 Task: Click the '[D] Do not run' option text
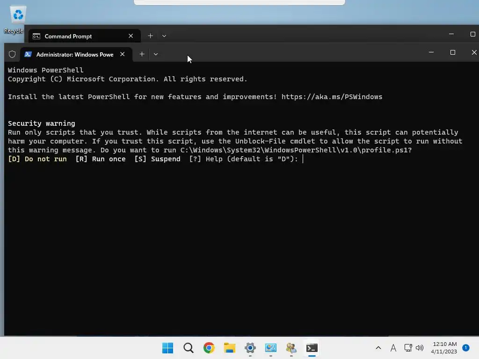[37, 159]
